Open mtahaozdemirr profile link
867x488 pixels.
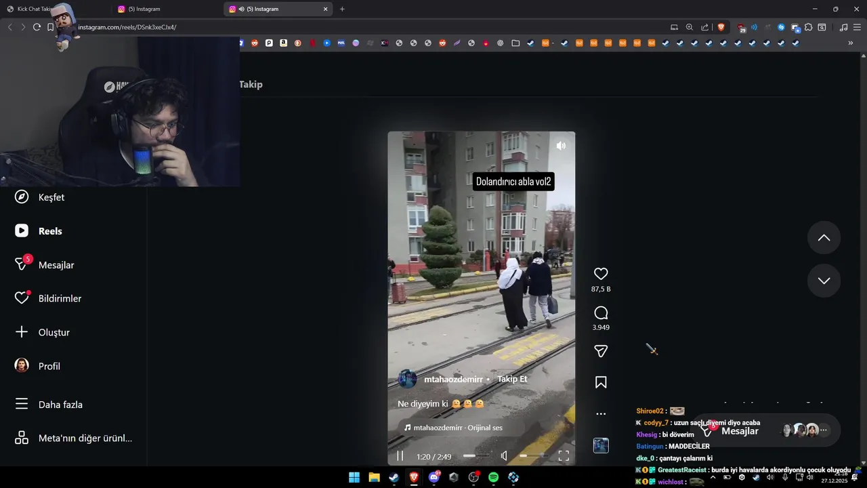(x=453, y=379)
